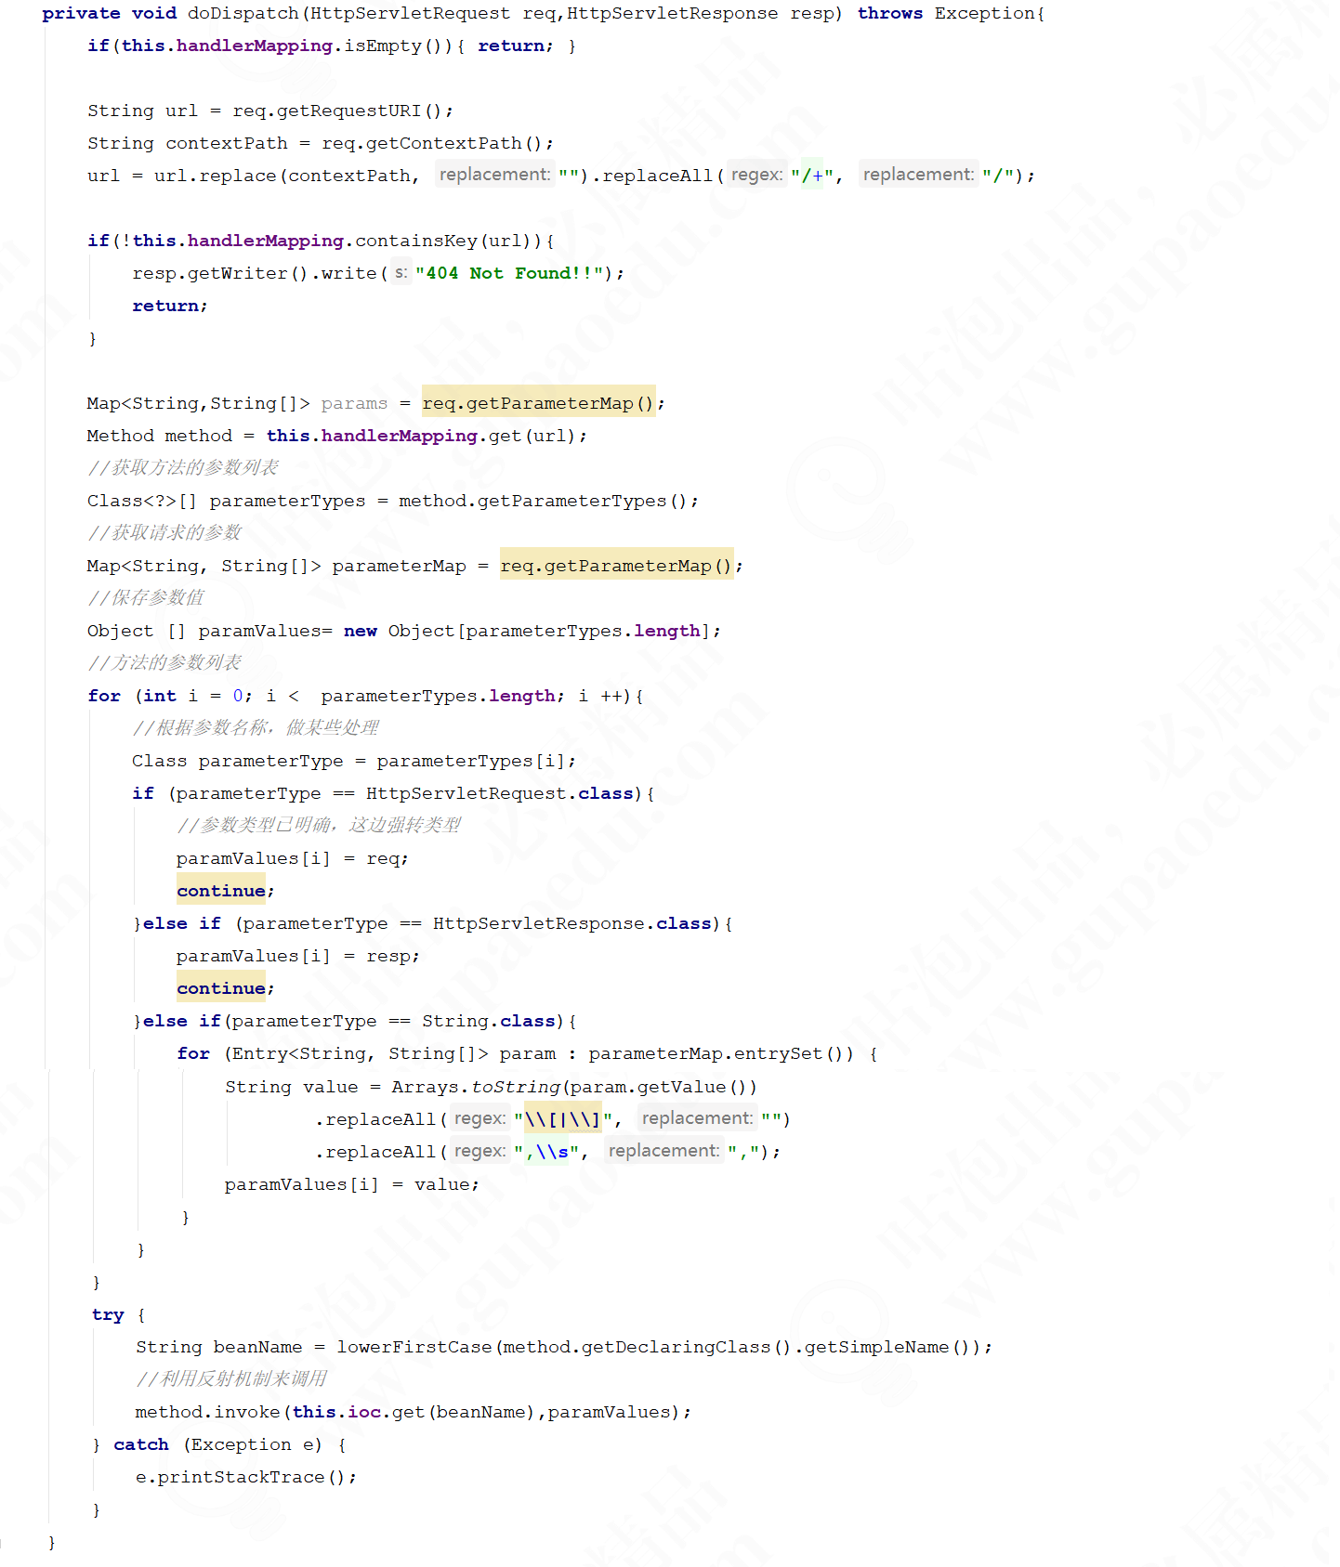Click 'parameterMap.entrySet()' call
Viewport: 1340px width, 1567px height.
click(x=721, y=1054)
